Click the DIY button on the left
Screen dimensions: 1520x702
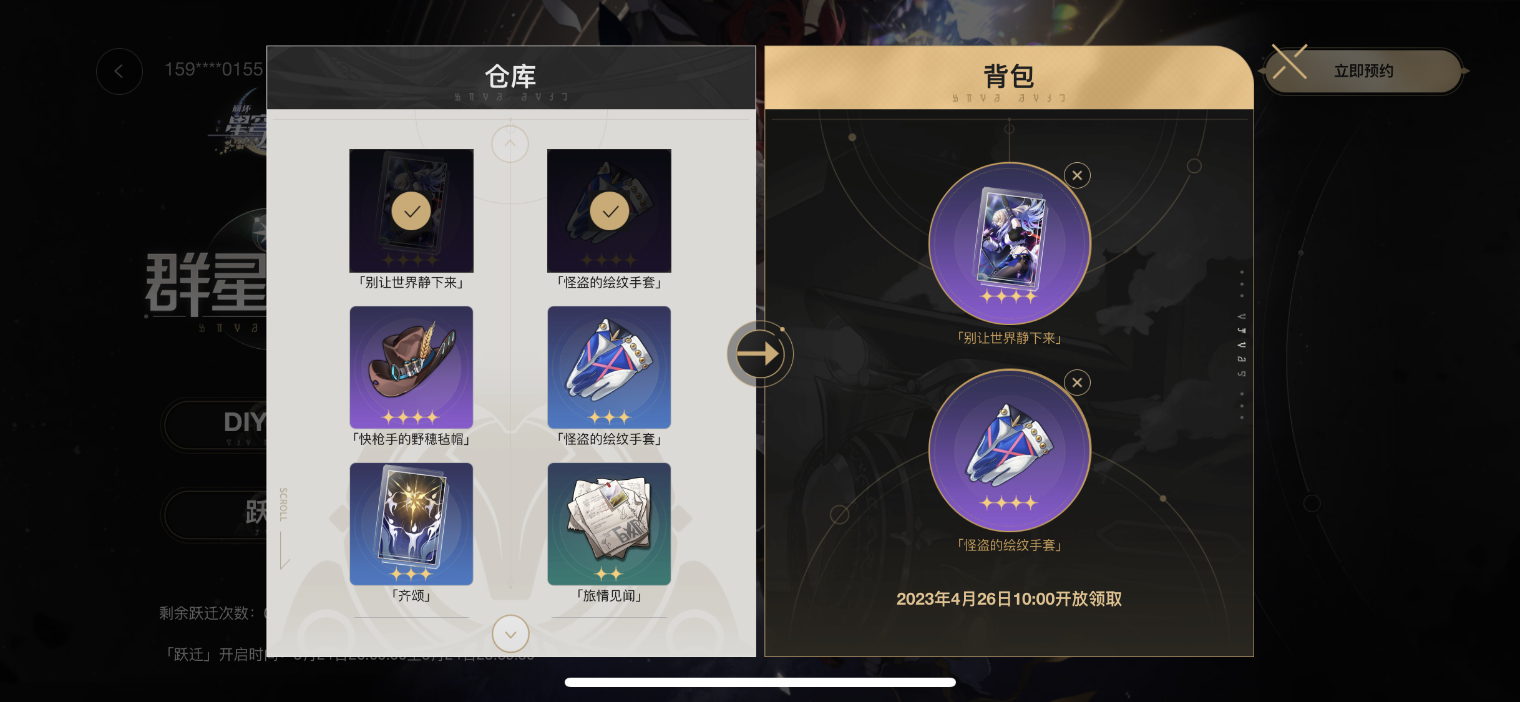(245, 422)
